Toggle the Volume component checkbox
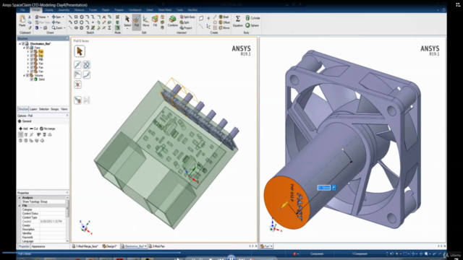463x260 pixels. point(27,75)
